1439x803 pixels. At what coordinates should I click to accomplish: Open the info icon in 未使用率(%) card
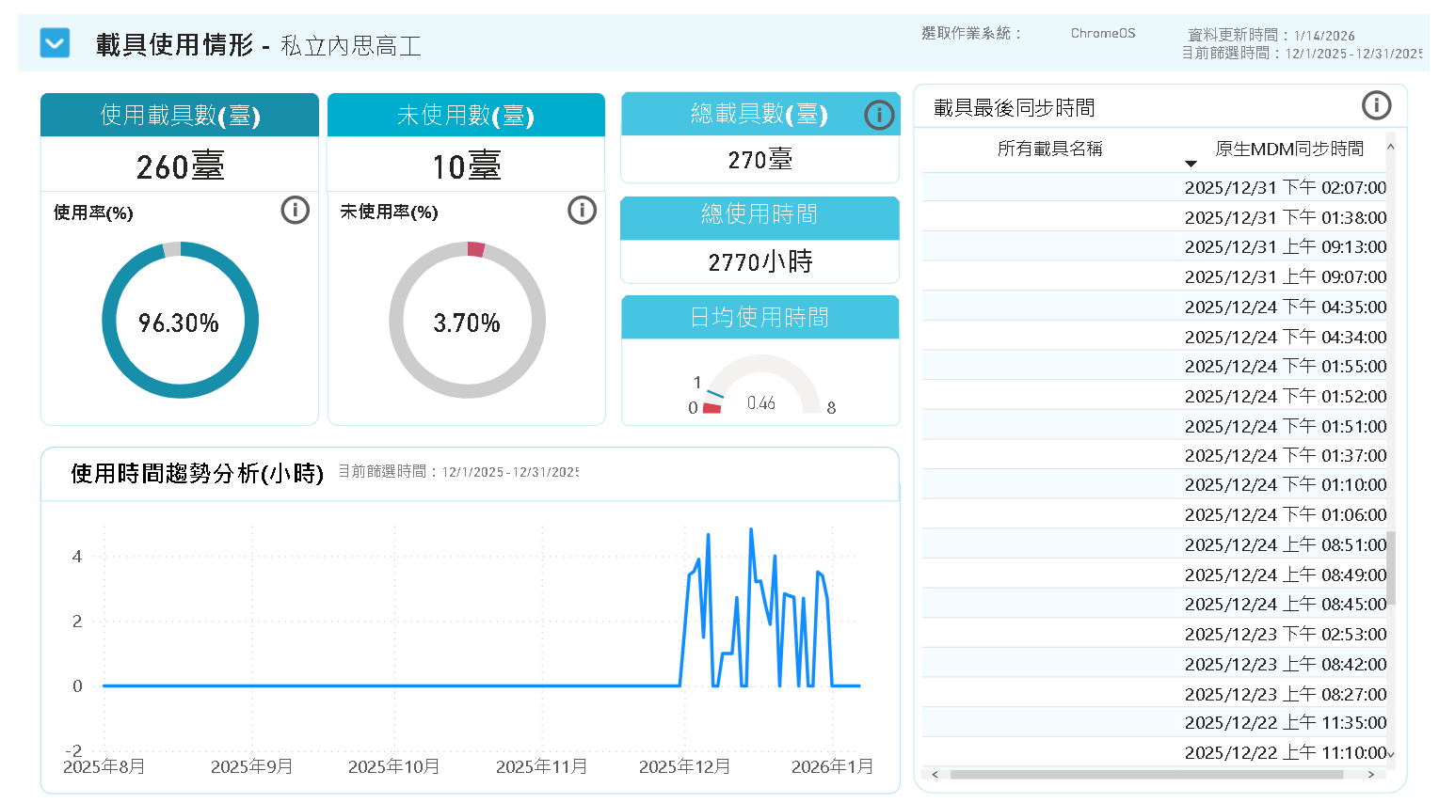click(x=582, y=211)
